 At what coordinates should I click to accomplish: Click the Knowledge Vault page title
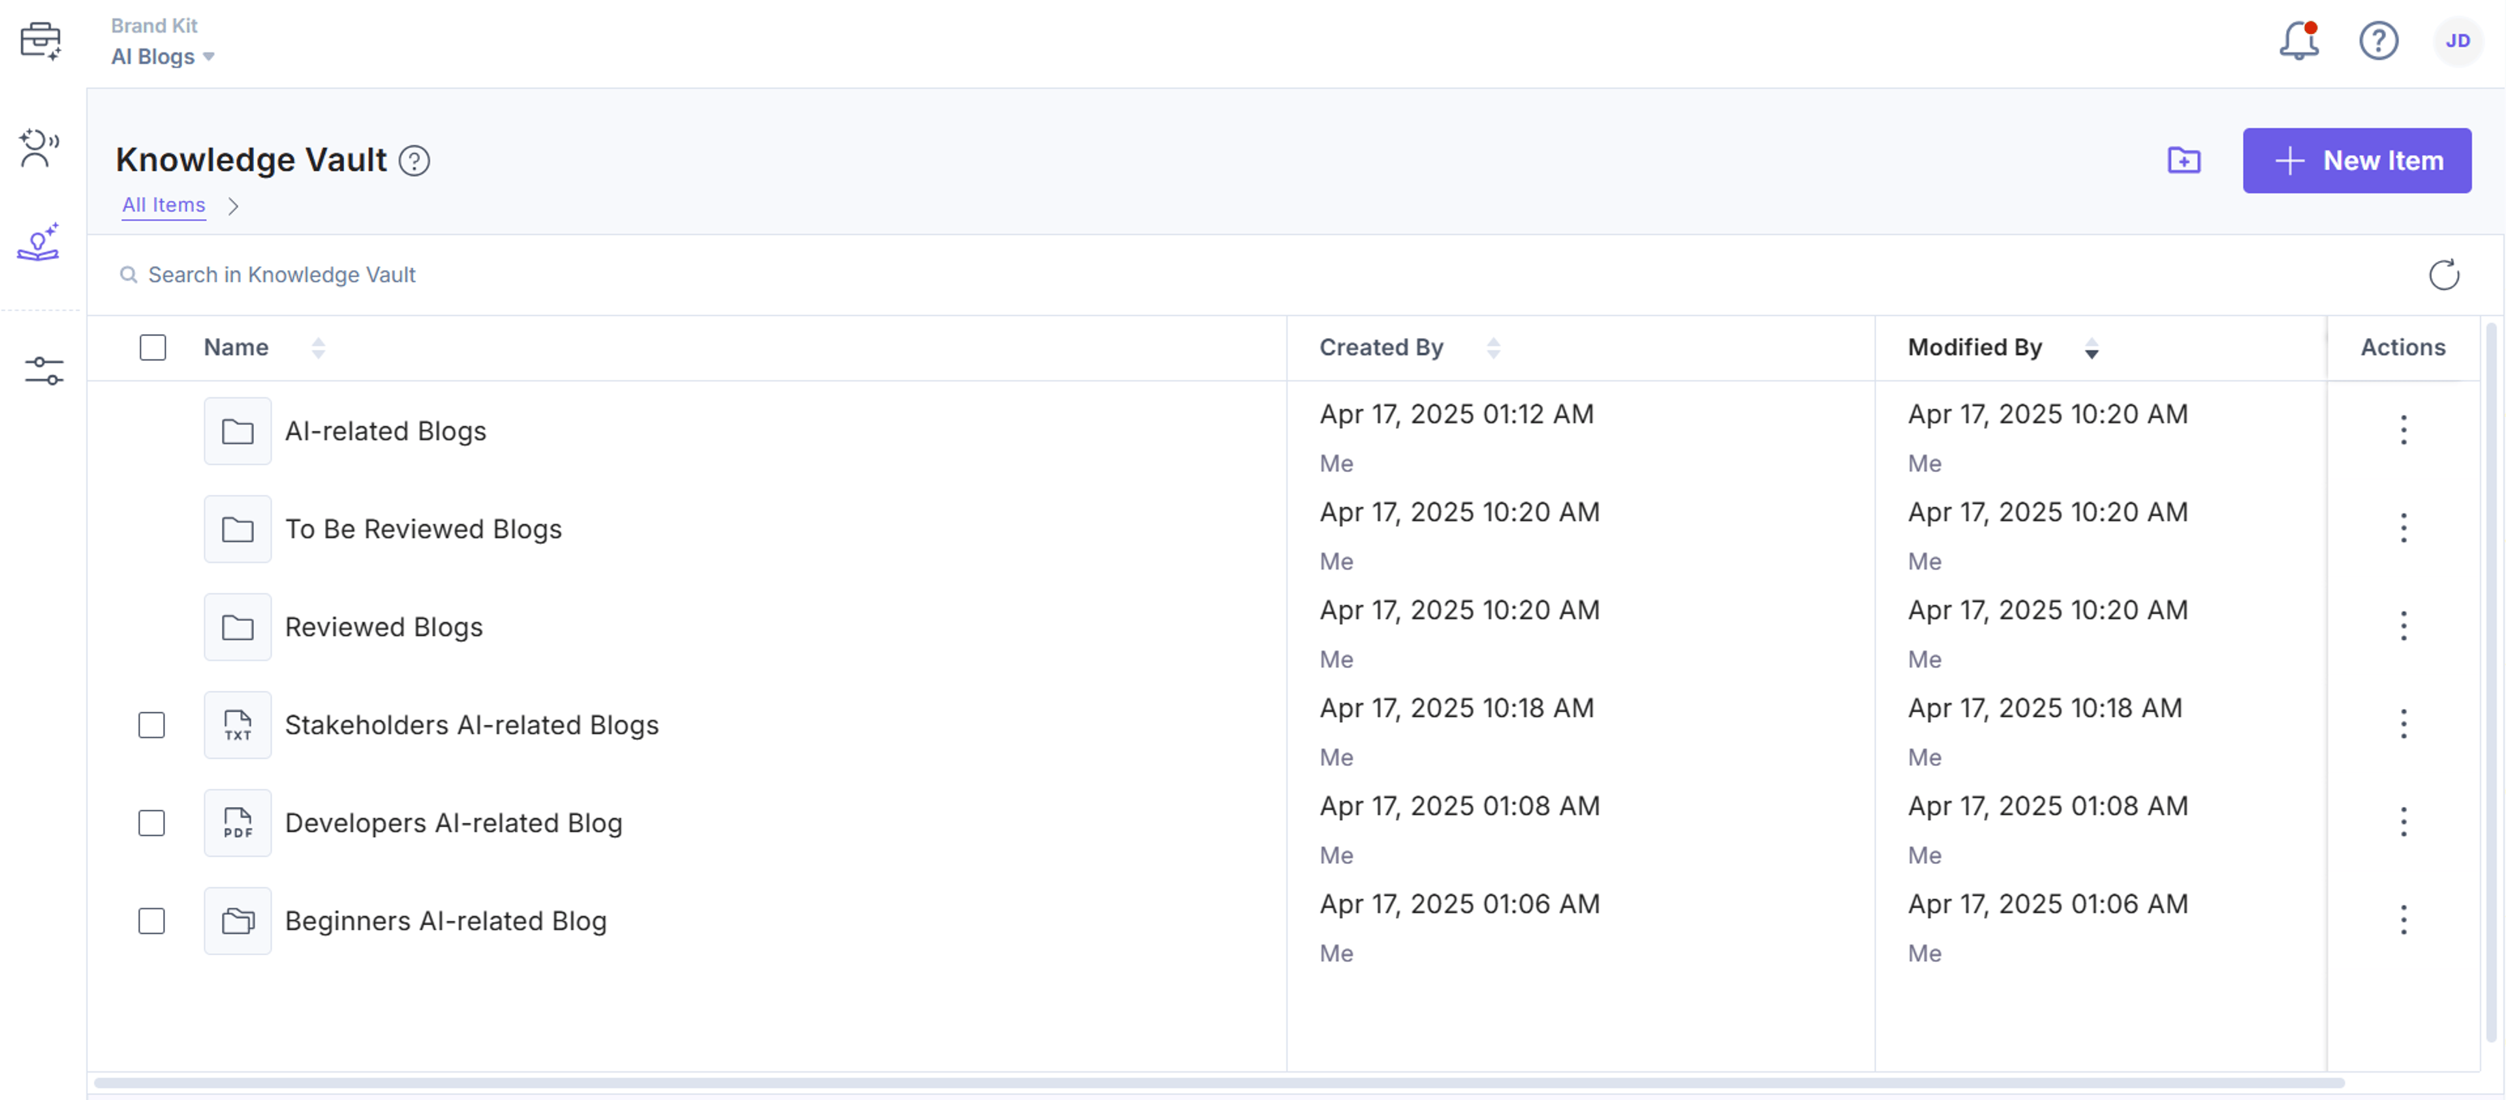coord(251,159)
